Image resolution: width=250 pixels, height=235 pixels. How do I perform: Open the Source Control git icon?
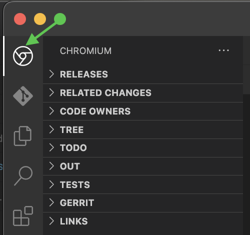23,96
